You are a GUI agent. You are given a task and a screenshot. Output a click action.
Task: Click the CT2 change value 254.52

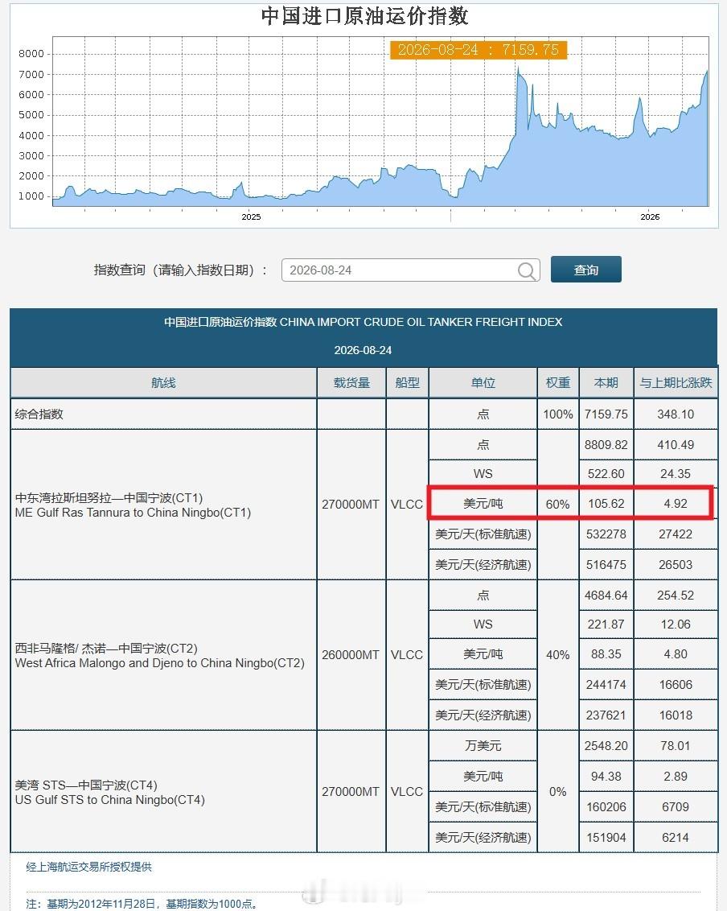676,596
